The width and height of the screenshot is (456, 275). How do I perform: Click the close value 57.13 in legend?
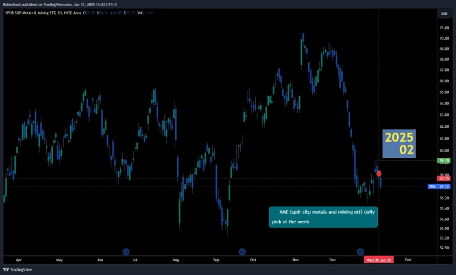(129, 13)
